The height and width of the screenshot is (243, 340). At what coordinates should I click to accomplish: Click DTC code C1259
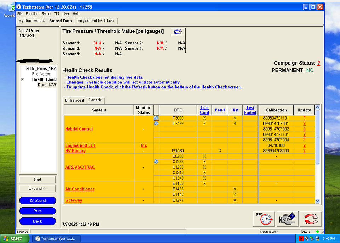point(178,167)
